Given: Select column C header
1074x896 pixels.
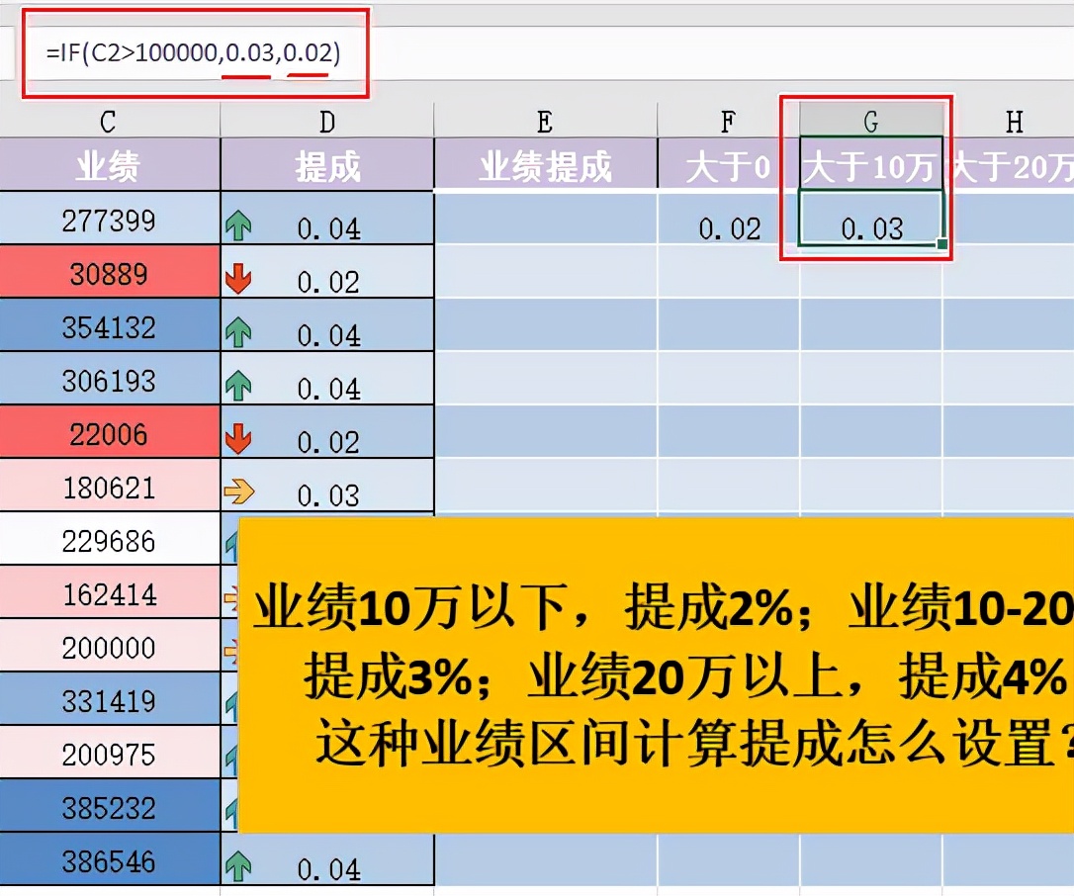Looking at the screenshot, I should coord(110,122).
